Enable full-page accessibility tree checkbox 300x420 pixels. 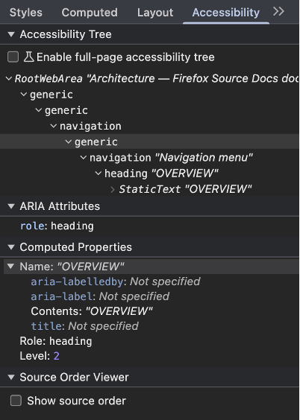tap(13, 57)
